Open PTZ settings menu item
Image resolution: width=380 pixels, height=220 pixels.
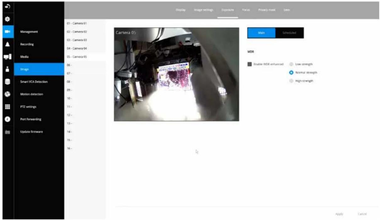(39, 107)
